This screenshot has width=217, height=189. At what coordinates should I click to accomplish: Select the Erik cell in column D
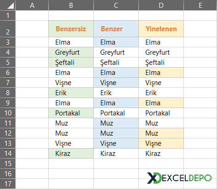click(x=161, y=93)
